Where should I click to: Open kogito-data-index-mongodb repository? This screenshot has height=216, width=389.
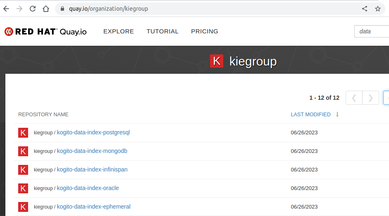click(92, 151)
